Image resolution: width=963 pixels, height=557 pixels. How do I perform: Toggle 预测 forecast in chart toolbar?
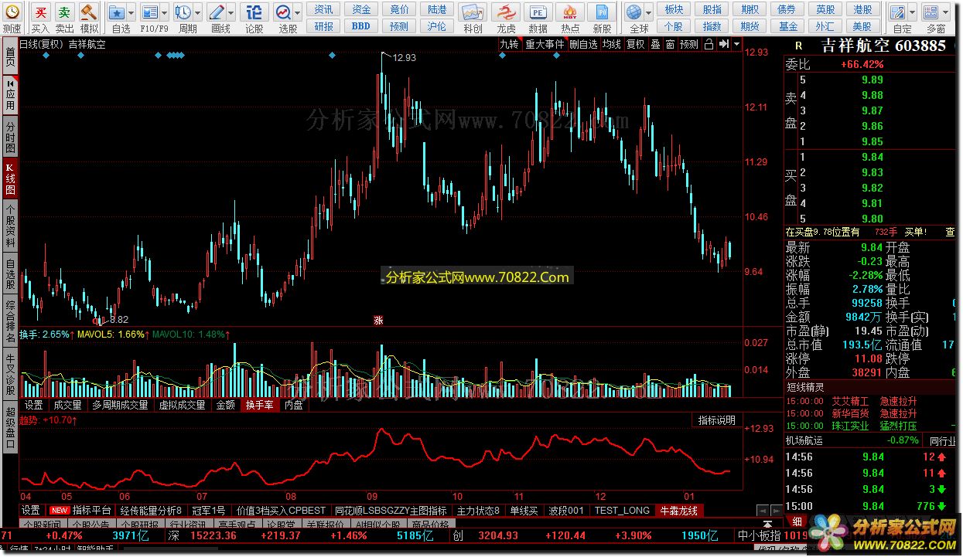(689, 45)
